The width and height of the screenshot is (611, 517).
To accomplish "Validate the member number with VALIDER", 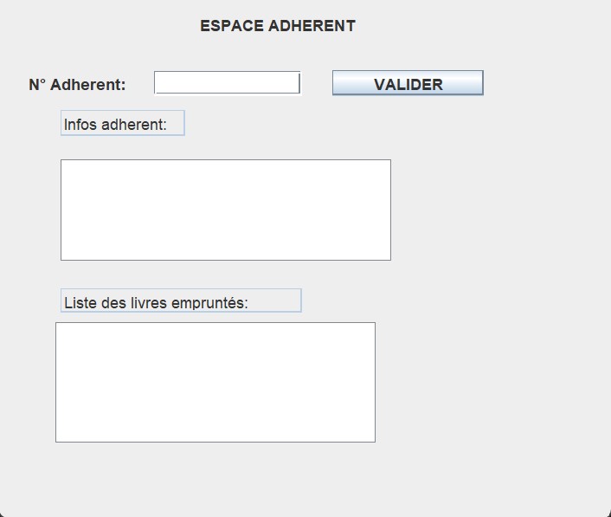I will (x=408, y=83).
